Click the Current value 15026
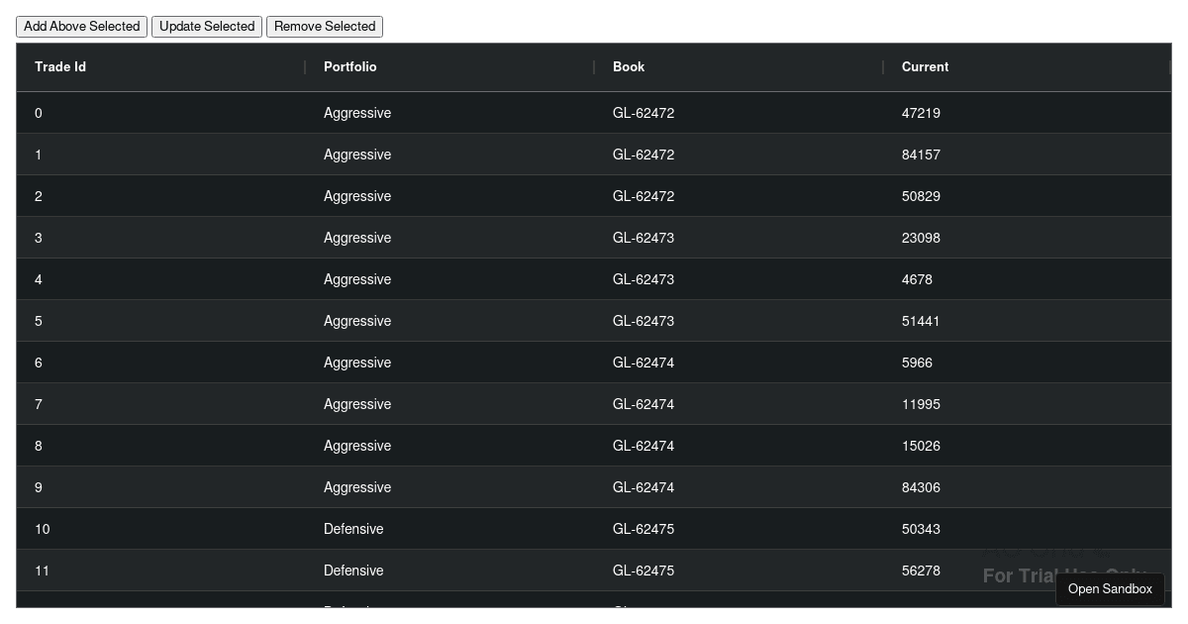The image size is (1188, 624). pos(921,446)
